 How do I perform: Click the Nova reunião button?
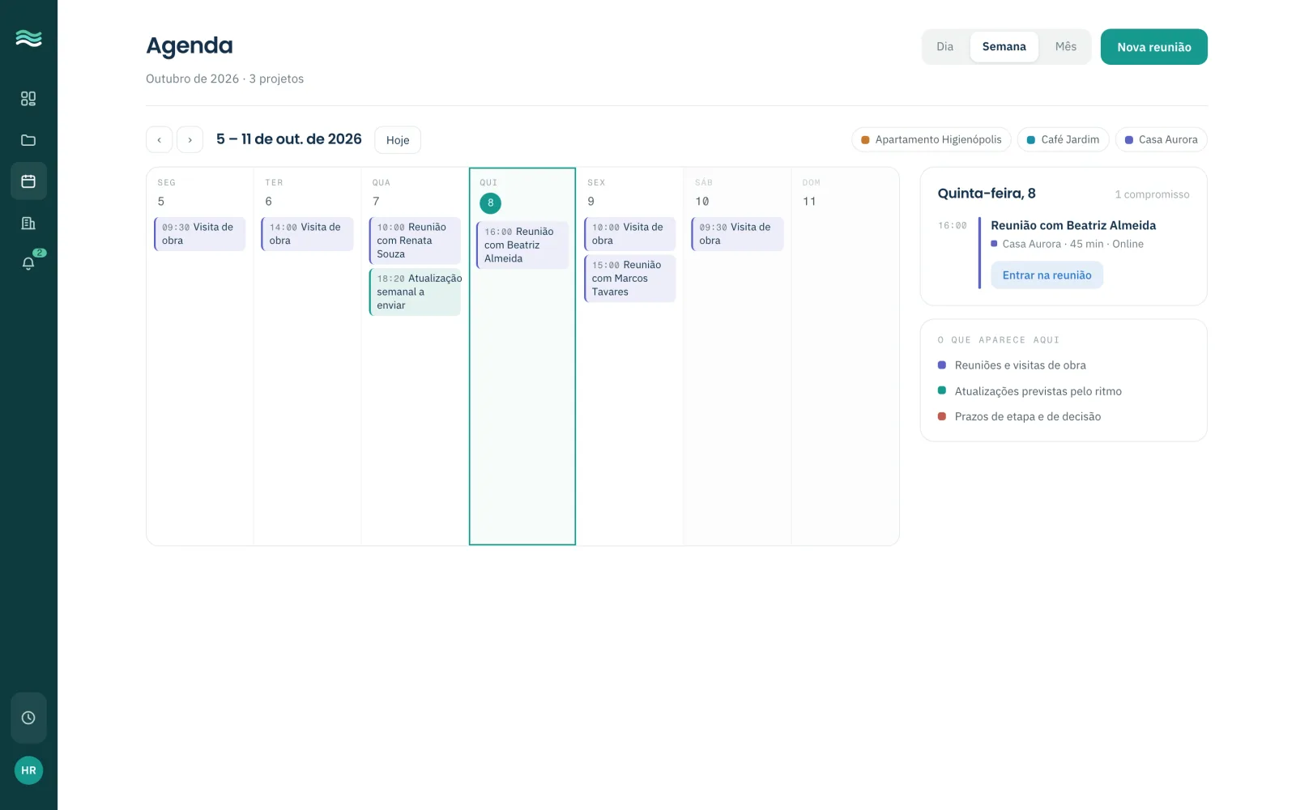coord(1154,47)
